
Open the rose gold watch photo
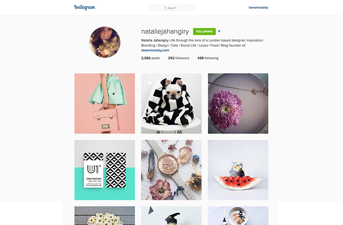pos(171,170)
